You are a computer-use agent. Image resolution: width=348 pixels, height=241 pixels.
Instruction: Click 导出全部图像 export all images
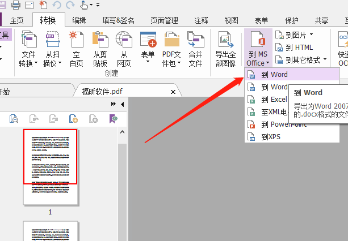[226, 49]
